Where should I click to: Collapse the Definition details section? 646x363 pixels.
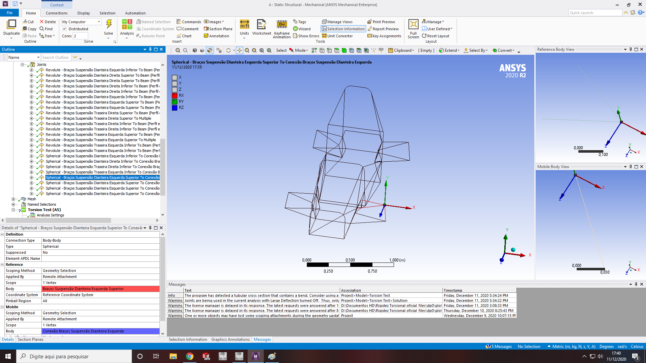click(2, 234)
